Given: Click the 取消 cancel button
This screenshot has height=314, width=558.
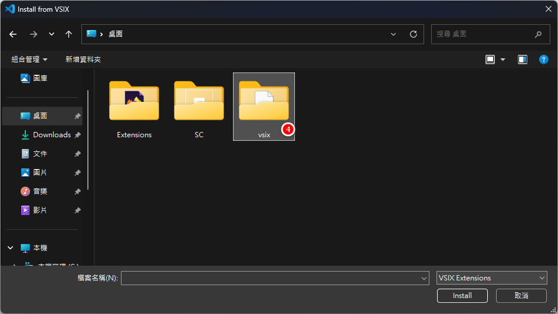Looking at the screenshot, I should pyautogui.click(x=521, y=296).
